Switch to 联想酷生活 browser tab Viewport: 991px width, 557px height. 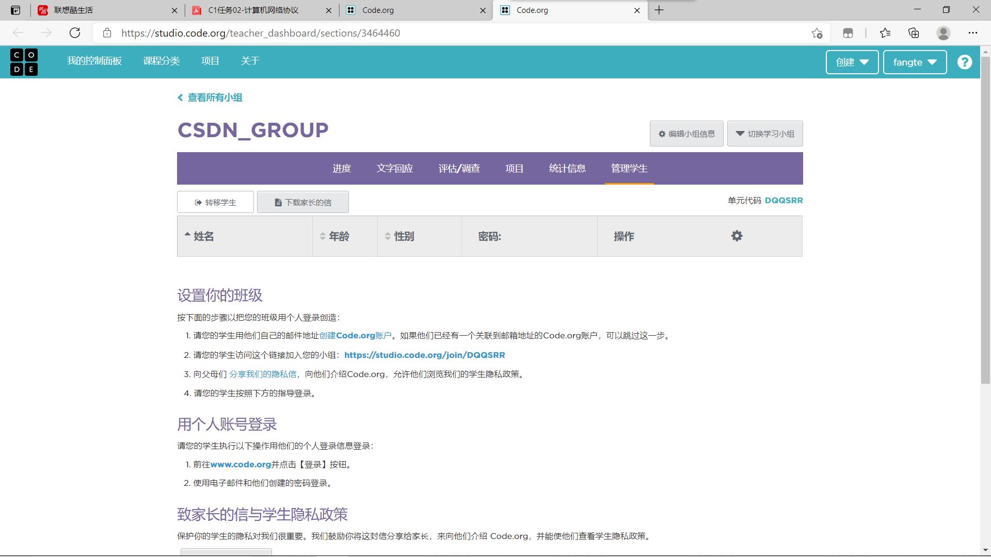[107, 10]
